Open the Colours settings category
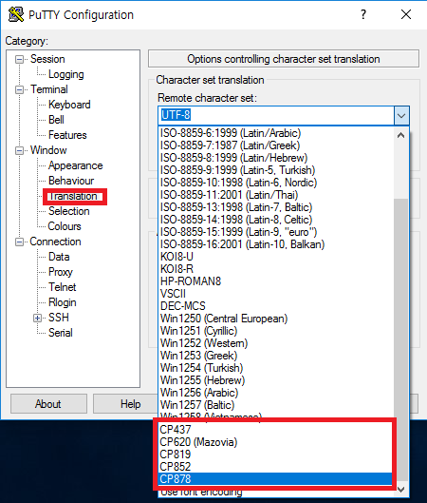The image size is (427, 503). 64,226
